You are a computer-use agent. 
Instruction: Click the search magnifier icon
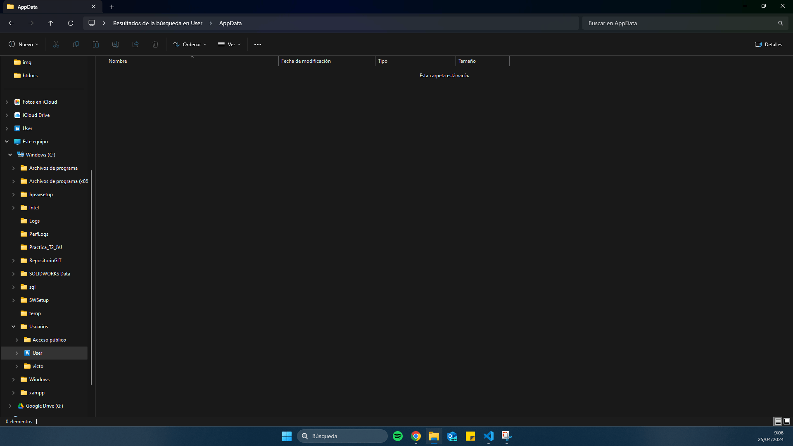[780, 23]
